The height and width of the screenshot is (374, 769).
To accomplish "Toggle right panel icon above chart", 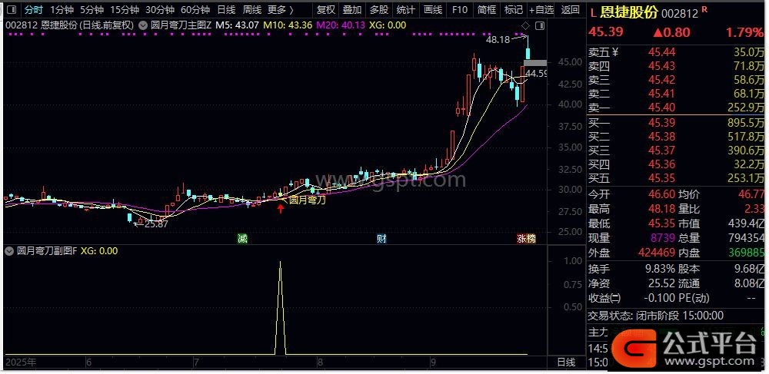I will point(540,25).
